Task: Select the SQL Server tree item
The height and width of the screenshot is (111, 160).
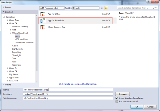Action: [14, 74]
